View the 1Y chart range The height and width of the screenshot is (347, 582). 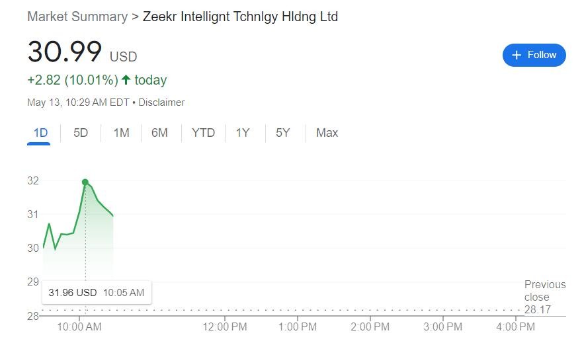(x=243, y=133)
